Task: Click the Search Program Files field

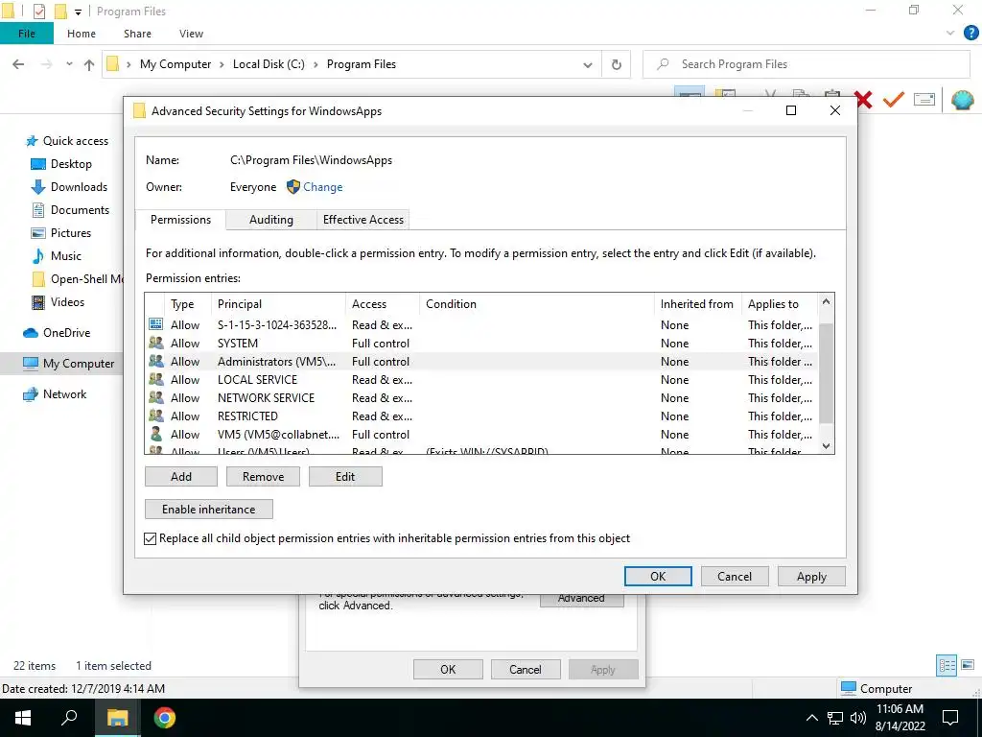Action: 807,64
